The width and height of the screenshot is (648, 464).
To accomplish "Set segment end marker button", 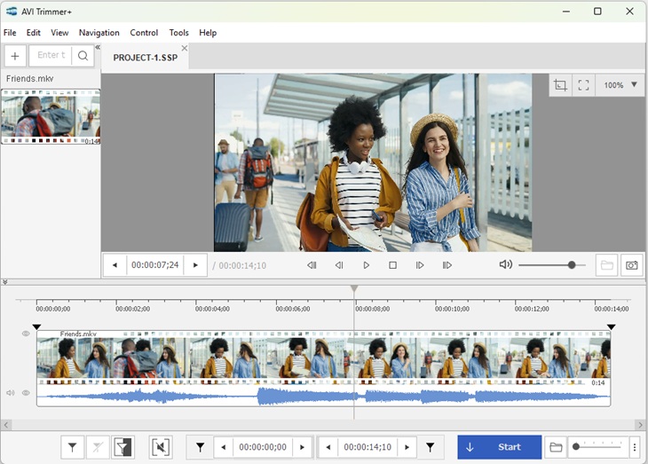I will coord(431,447).
